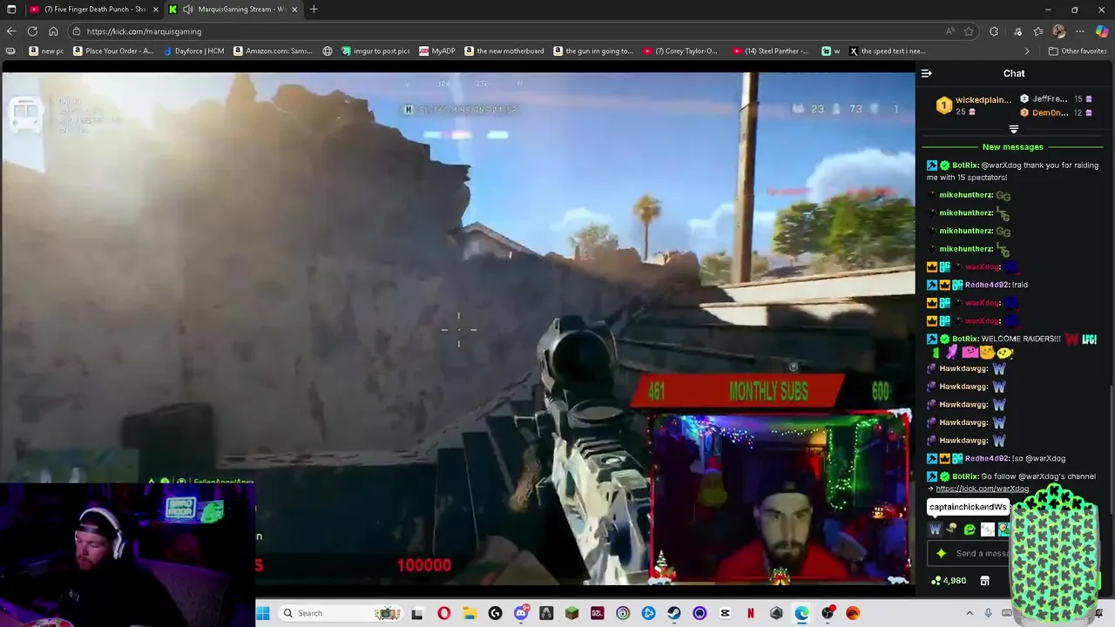Click the microphone icon in system tray
This screenshot has width=1115, height=627.
coord(987,613)
